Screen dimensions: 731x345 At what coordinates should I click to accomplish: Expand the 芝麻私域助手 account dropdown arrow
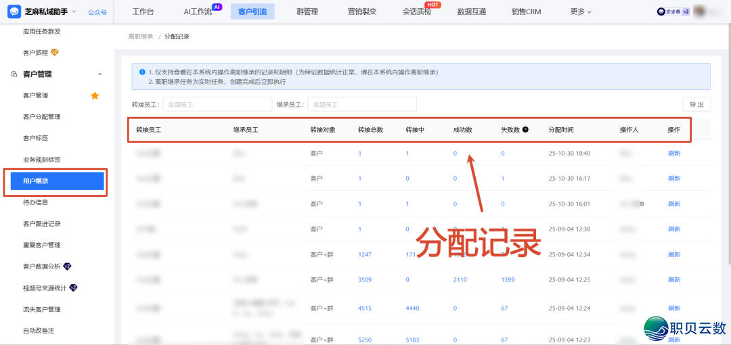[x=74, y=11]
